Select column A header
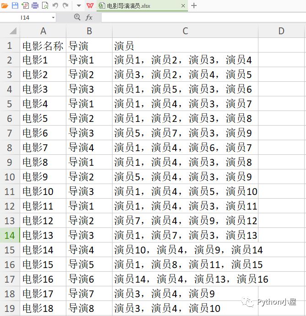This screenshot has height=316, width=306. point(43,31)
